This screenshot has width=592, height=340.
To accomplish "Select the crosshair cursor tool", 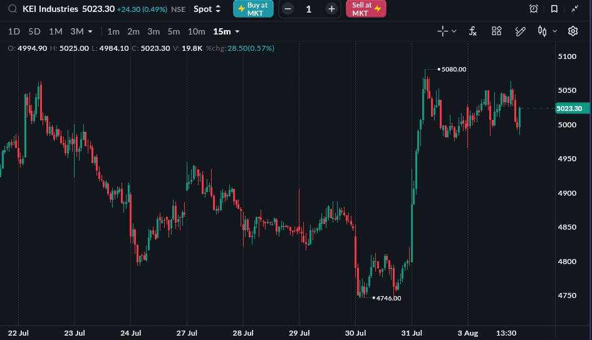I will (x=442, y=31).
